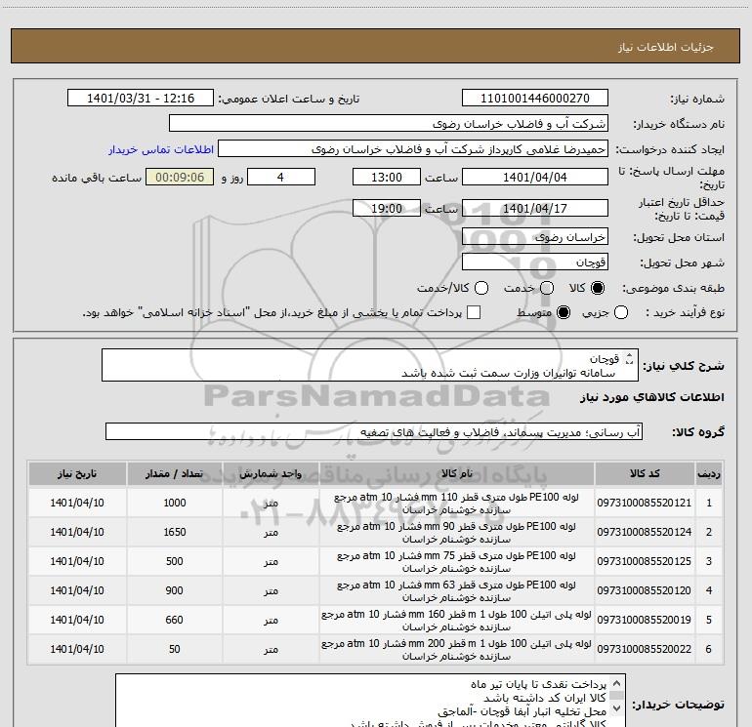The width and height of the screenshot is (752, 727).
Task: Click the scroll stepper in the description box
Action: tap(629, 358)
